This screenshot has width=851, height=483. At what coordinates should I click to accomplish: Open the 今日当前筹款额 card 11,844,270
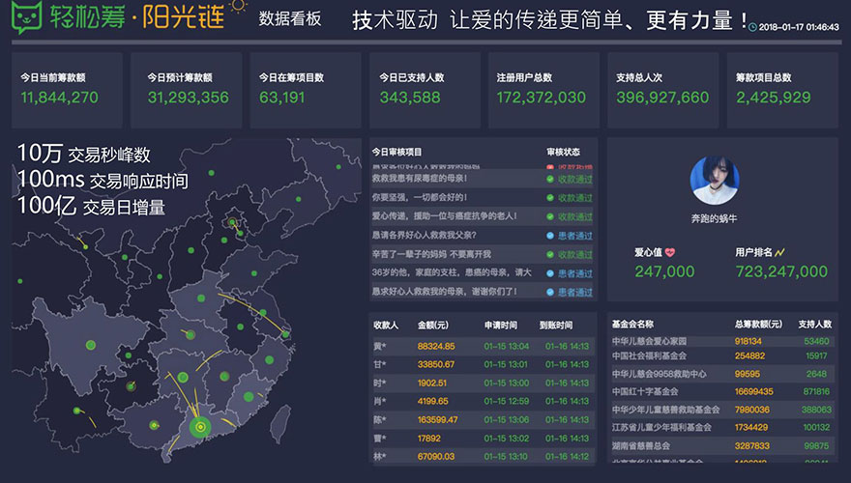pyautogui.click(x=67, y=90)
